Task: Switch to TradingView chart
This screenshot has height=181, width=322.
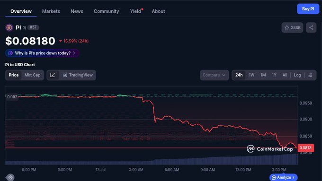Action: point(78,75)
